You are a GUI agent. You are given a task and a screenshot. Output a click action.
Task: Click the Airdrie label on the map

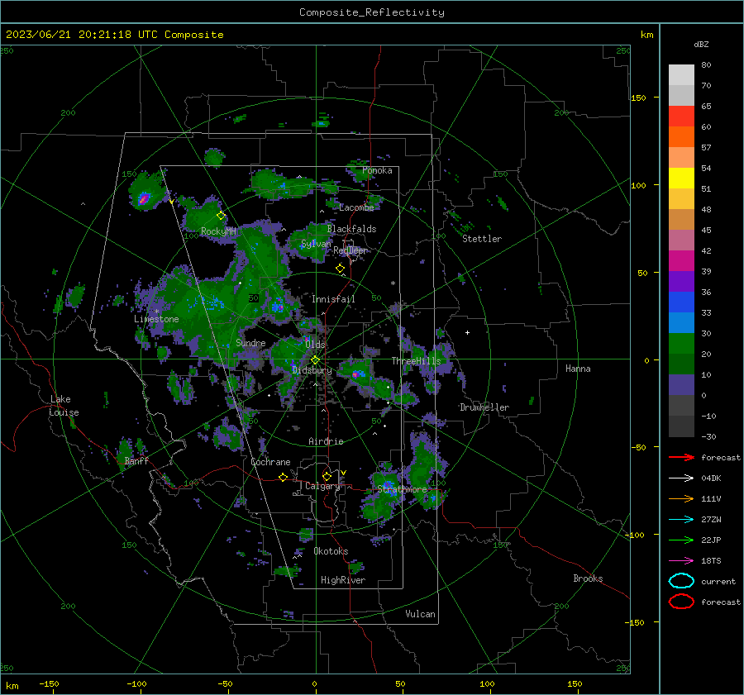(326, 441)
